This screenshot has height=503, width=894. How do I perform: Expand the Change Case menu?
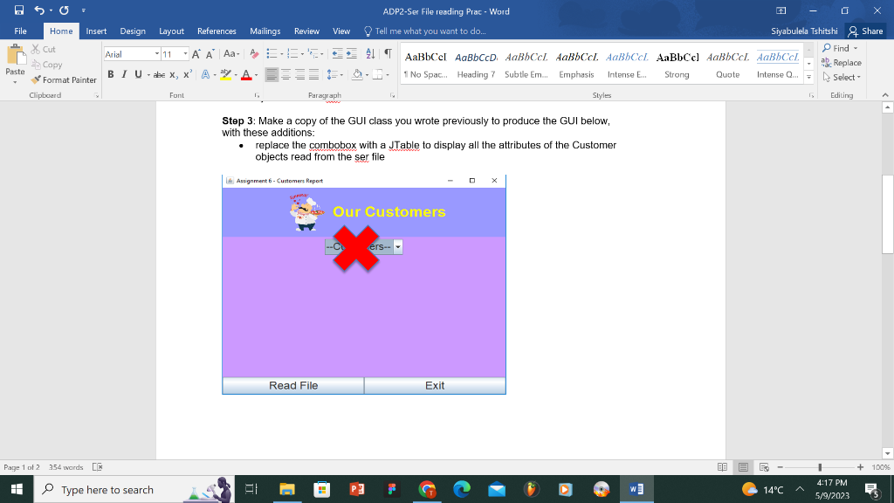pyautogui.click(x=230, y=54)
